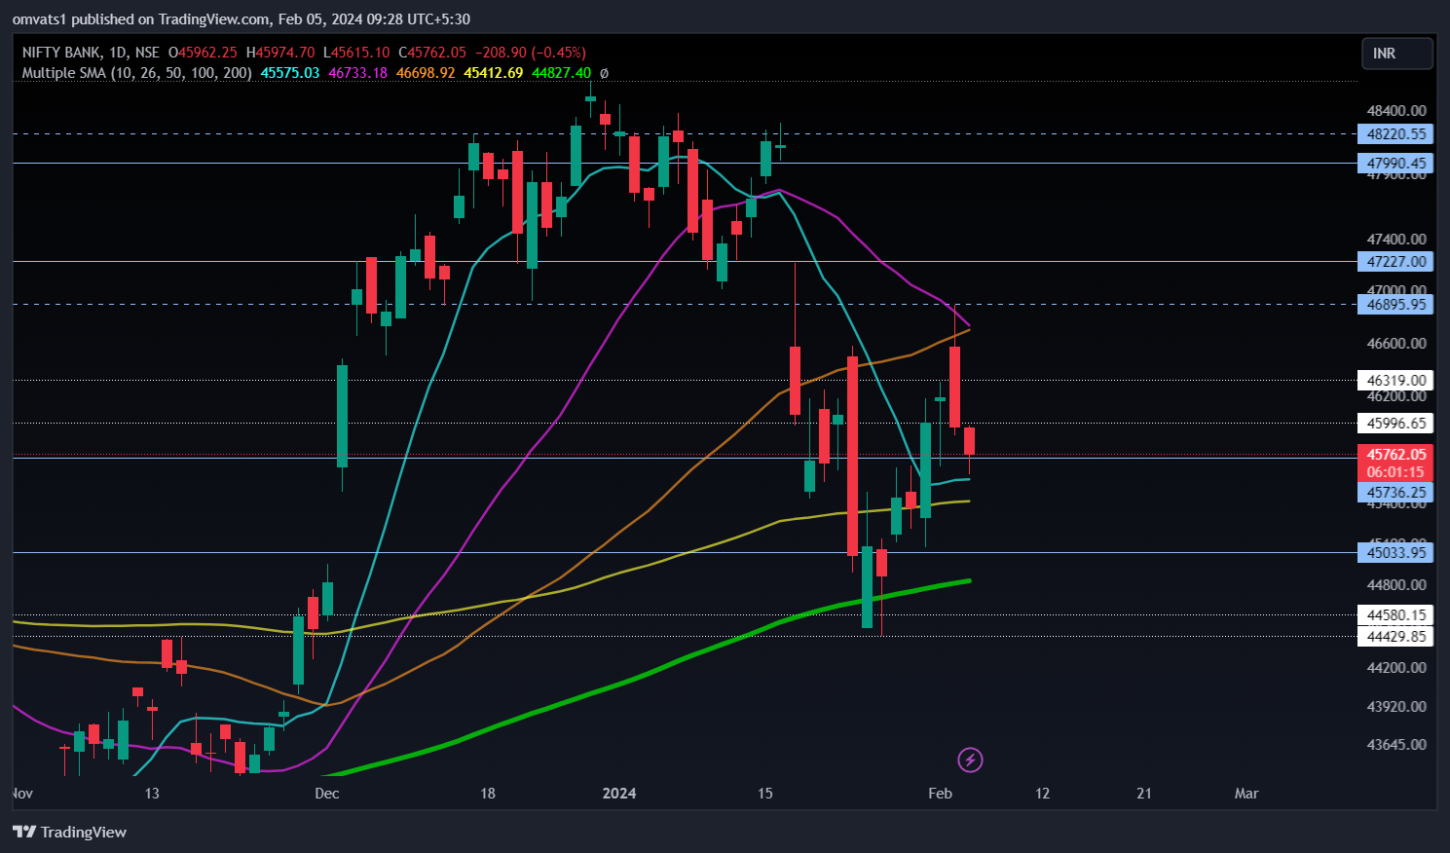This screenshot has height=853, width=1450.
Task: Click the 48400.00 price axis tick
Action: click(1396, 111)
